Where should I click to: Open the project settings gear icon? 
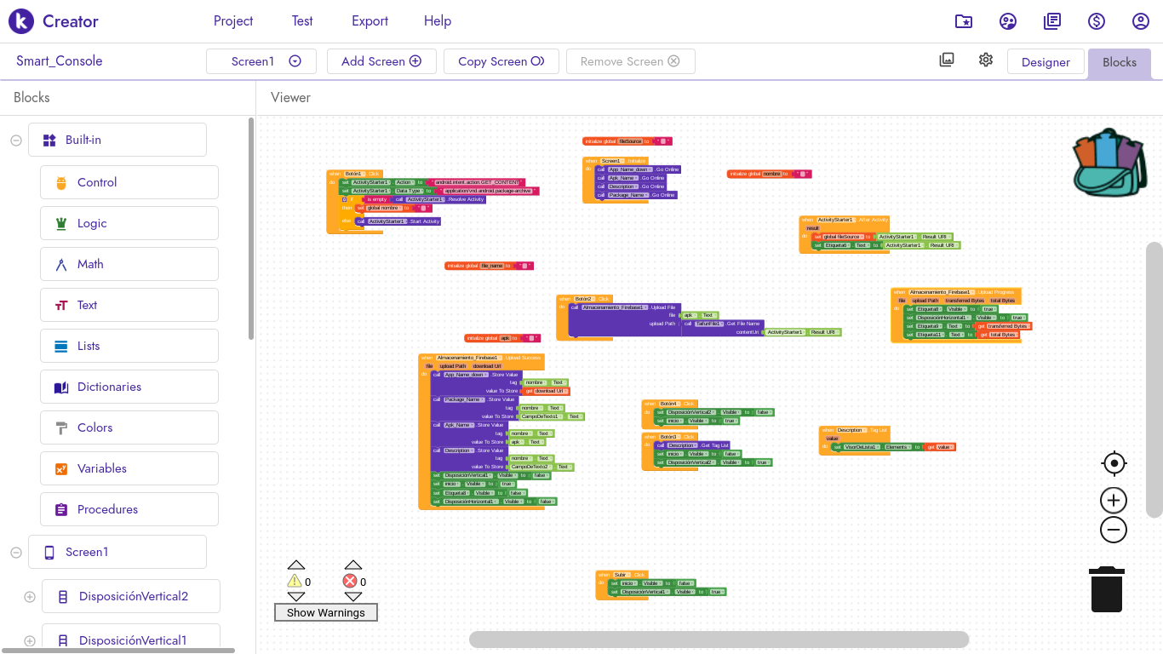(x=986, y=60)
